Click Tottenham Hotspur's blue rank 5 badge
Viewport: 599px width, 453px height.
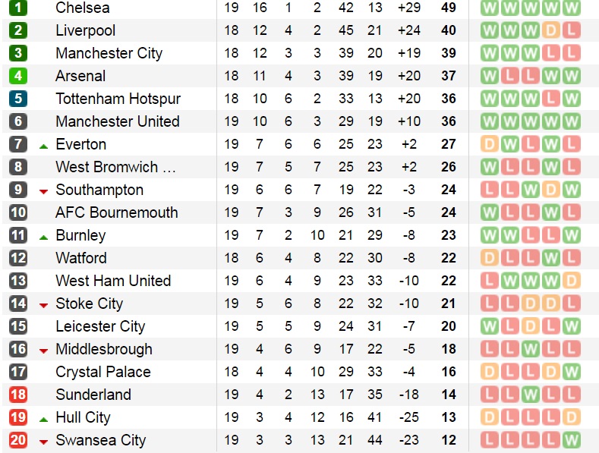[x=18, y=99]
